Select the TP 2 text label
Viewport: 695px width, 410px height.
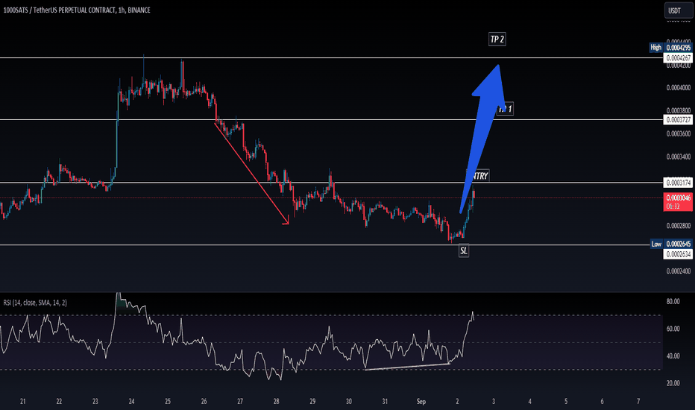point(497,40)
